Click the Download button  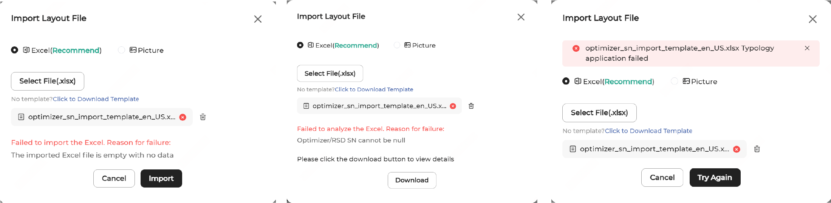pyautogui.click(x=412, y=180)
